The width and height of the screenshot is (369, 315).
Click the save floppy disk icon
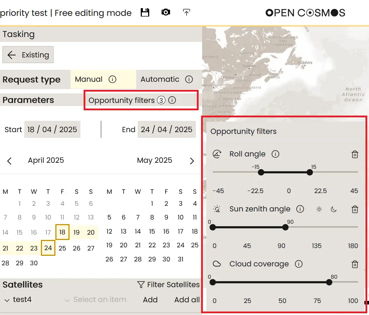point(145,13)
